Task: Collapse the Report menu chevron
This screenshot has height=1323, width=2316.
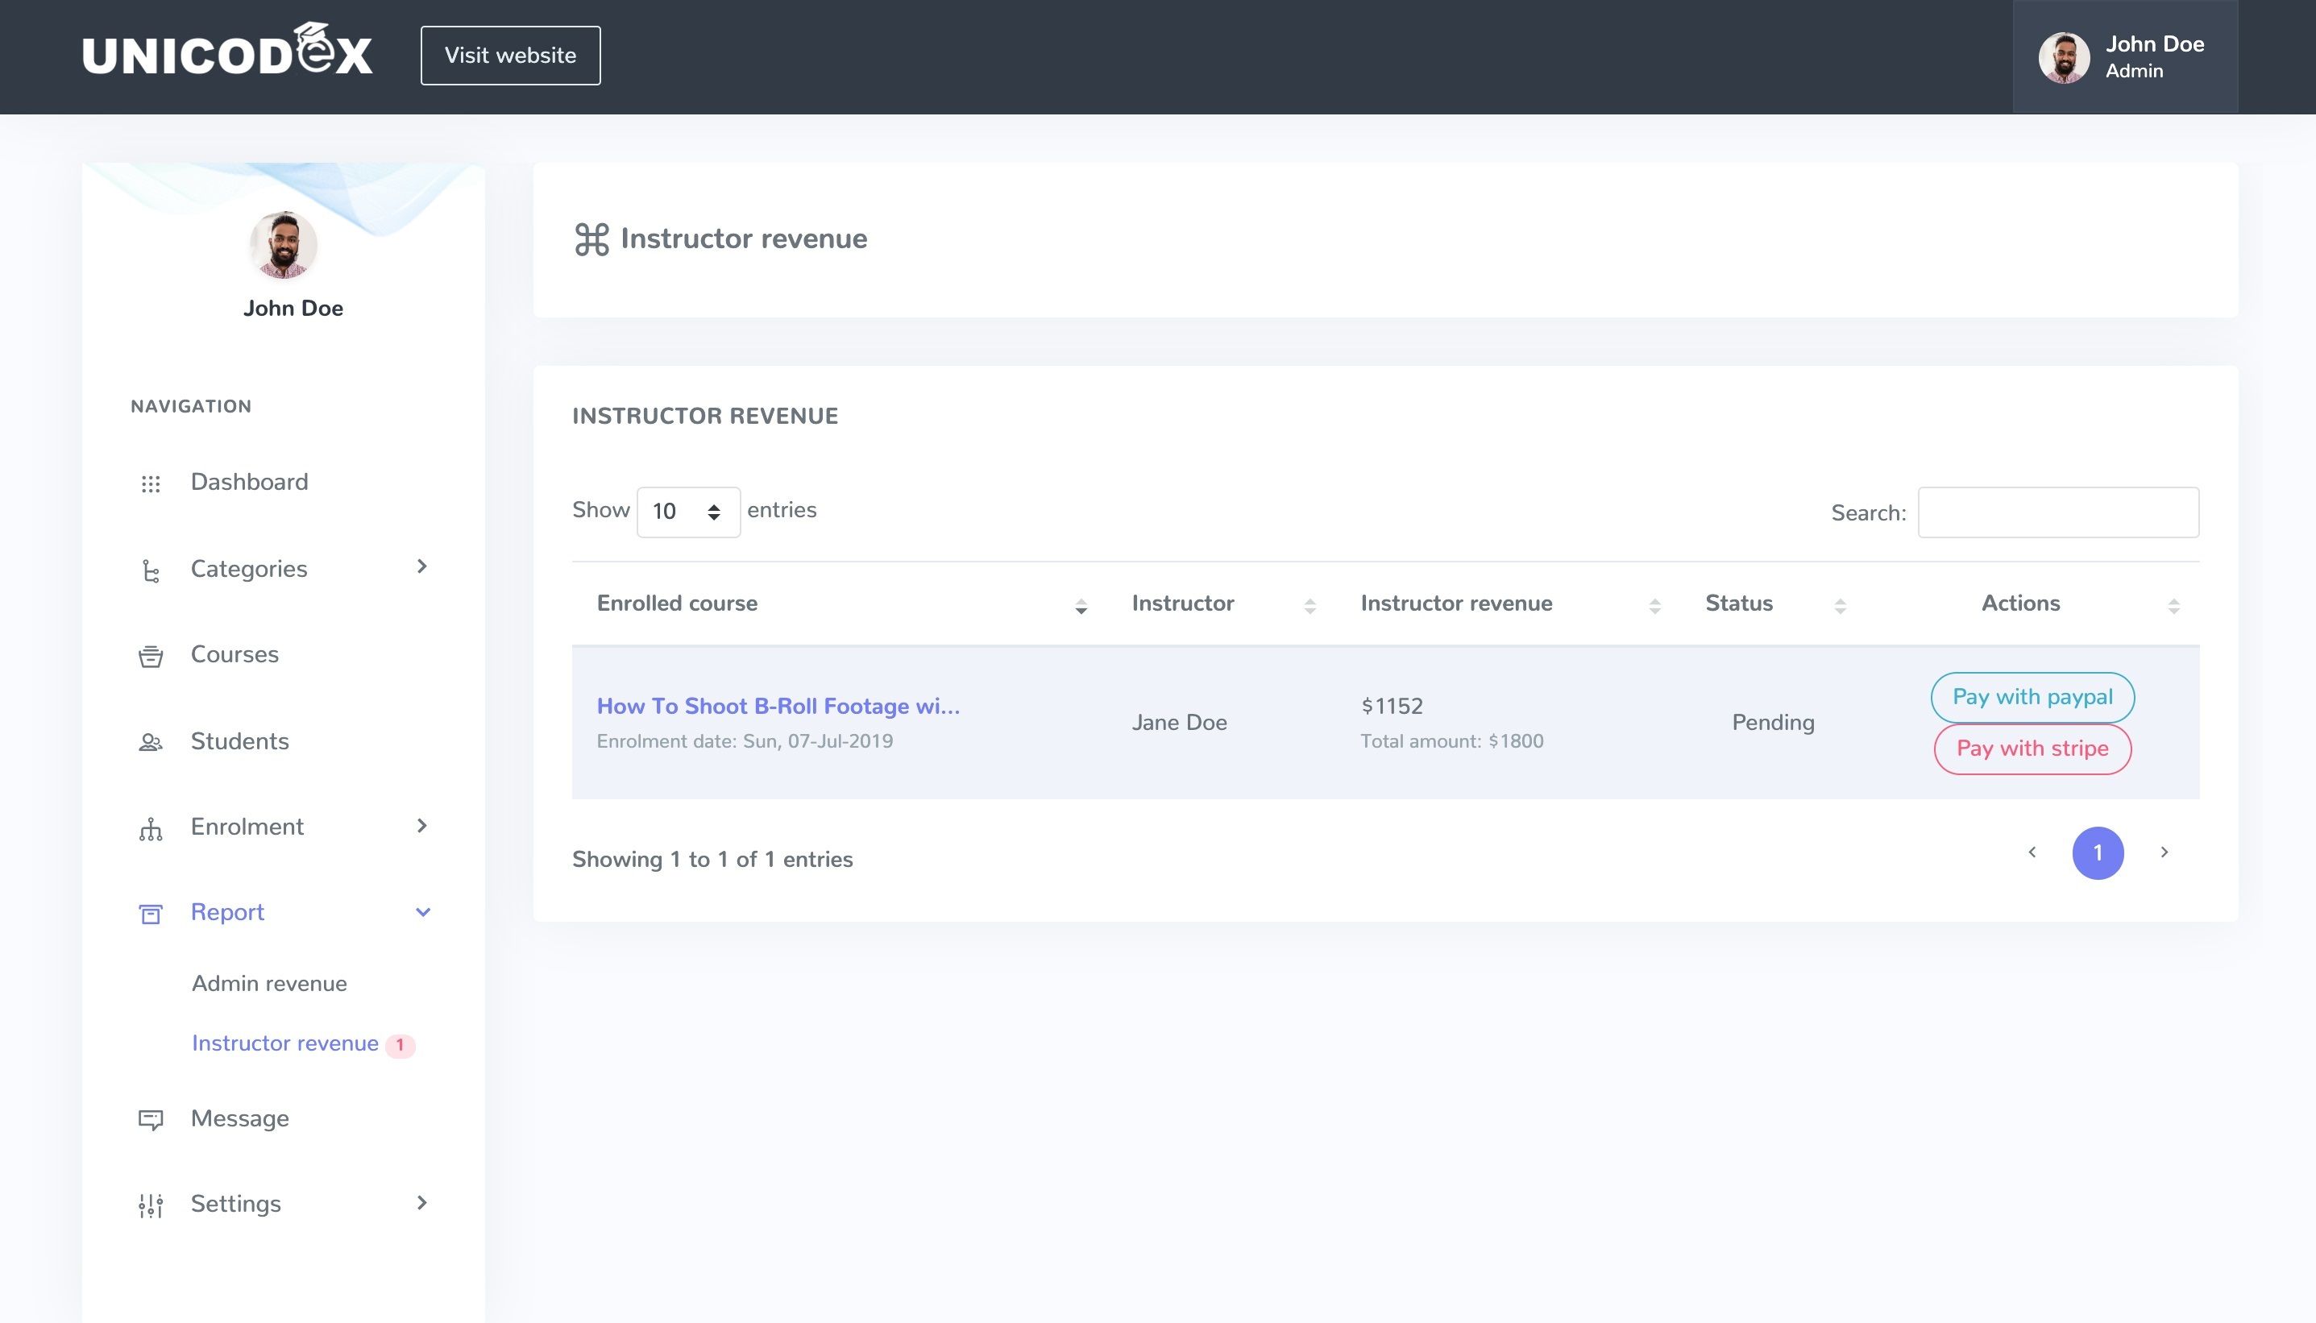Action: point(422,912)
